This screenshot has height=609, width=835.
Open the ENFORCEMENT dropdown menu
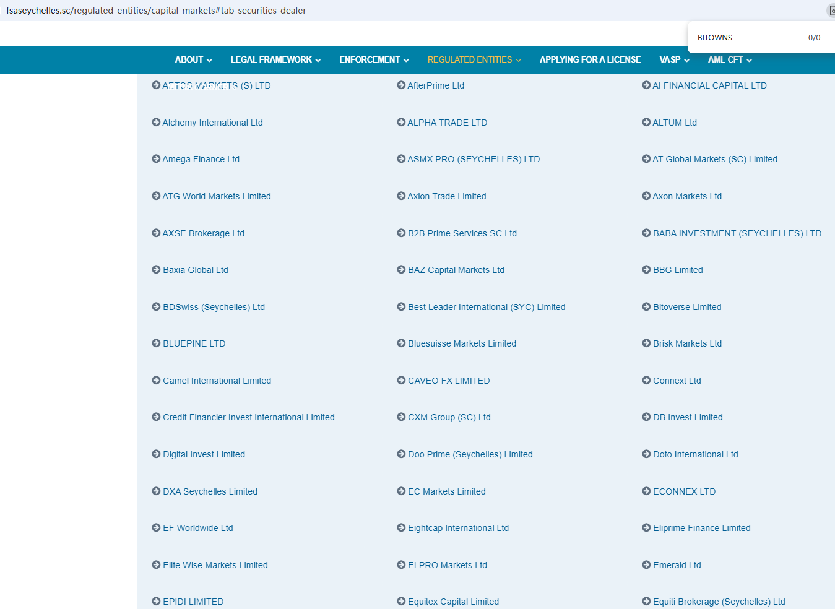tap(374, 60)
